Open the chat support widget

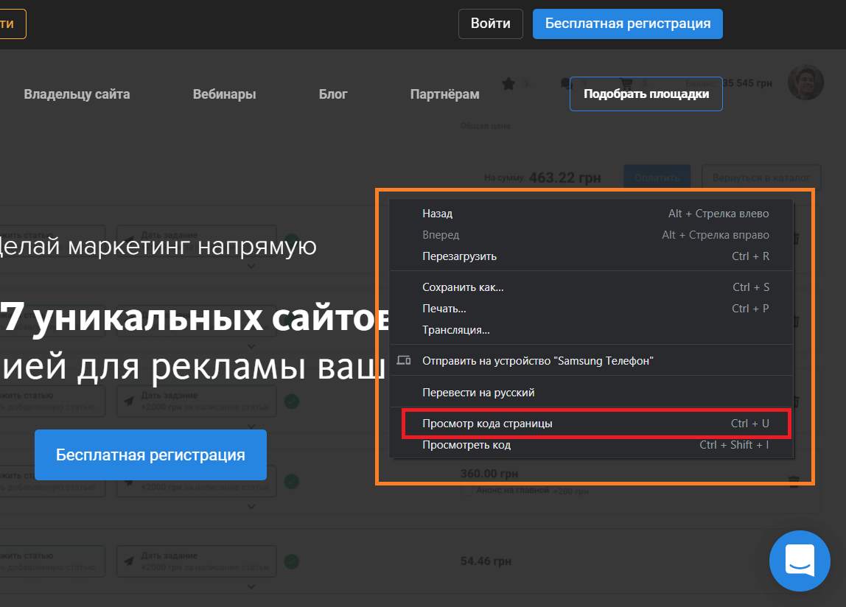800,561
